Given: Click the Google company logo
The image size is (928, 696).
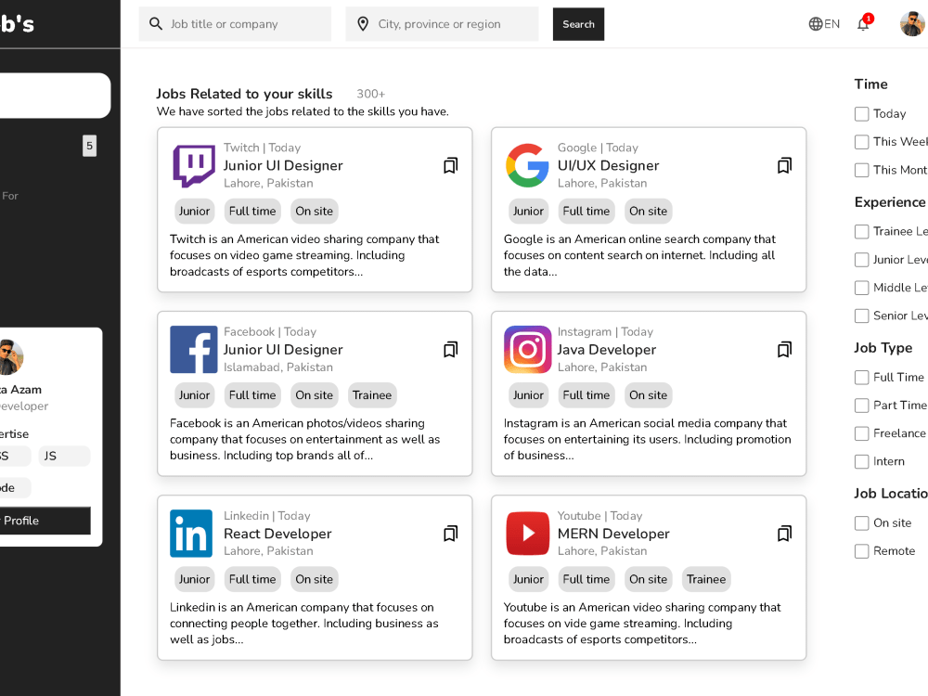Looking at the screenshot, I should pos(527,166).
